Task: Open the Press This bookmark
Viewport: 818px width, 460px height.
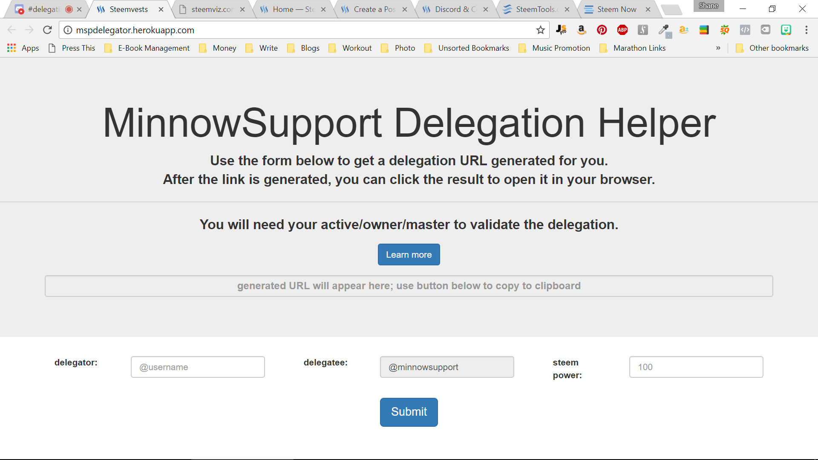Action: click(72, 48)
